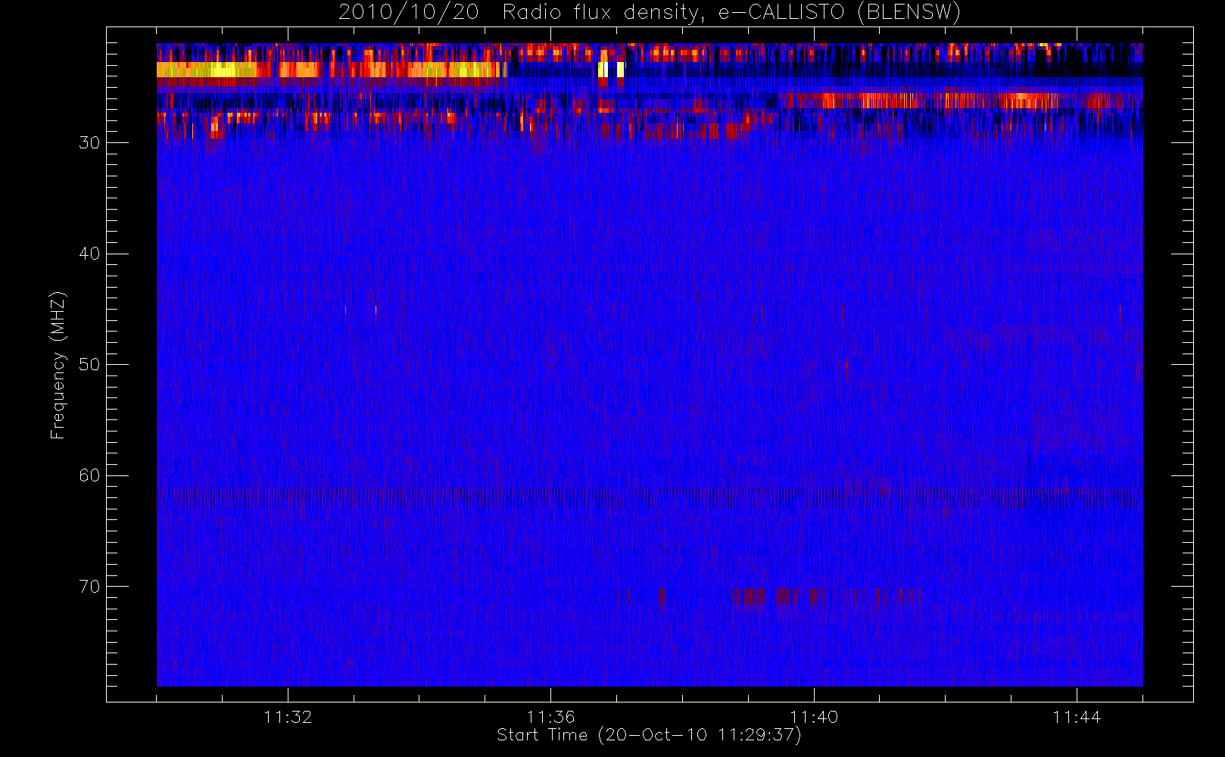Click the 'Frequency (MHZ)' axis label

[58, 365]
